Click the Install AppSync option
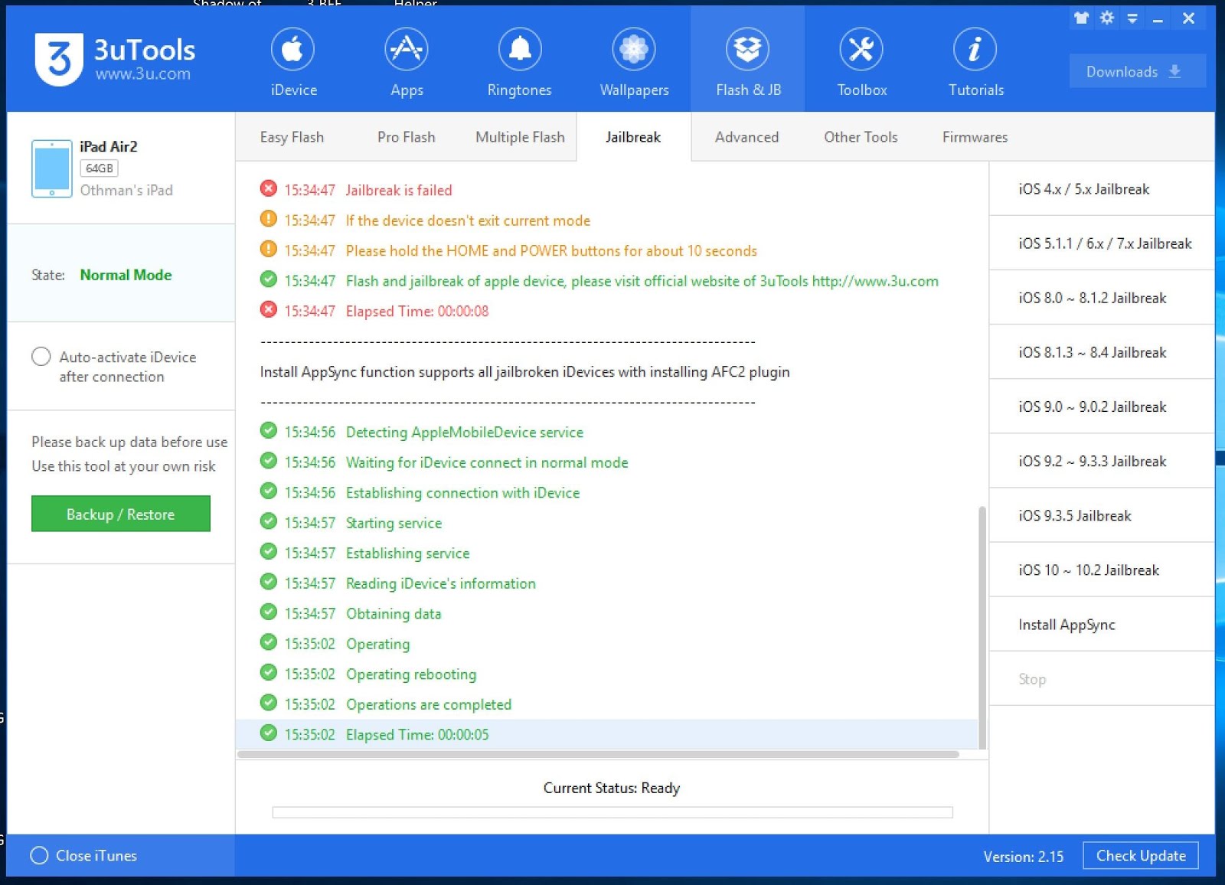 tap(1102, 624)
